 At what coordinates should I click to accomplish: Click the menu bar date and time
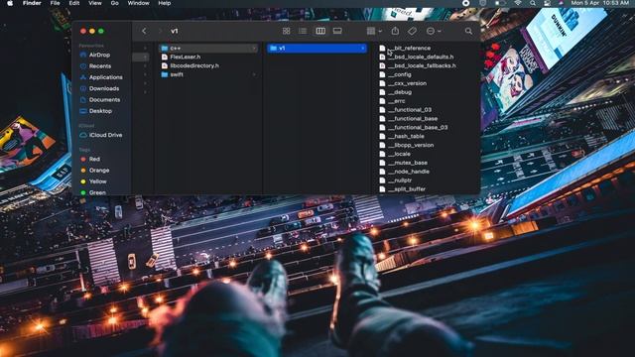(x=599, y=3)
